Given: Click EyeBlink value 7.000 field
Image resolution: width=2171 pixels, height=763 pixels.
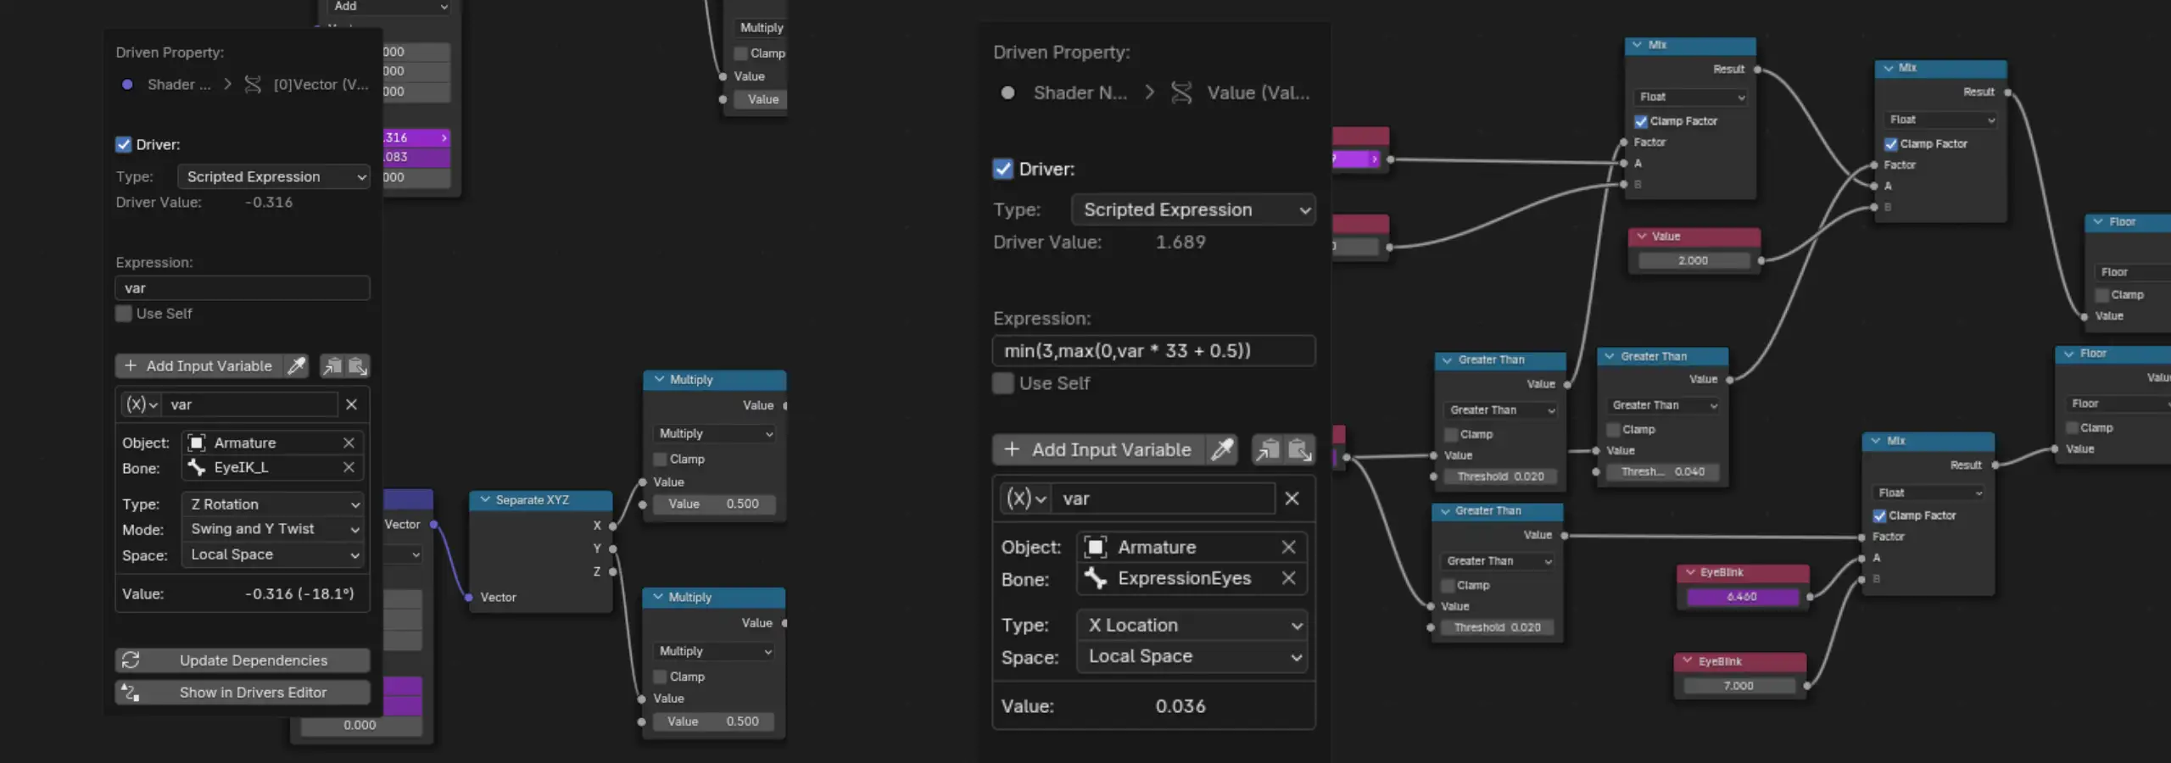Looking at the screenshot, I should 1739,686.
